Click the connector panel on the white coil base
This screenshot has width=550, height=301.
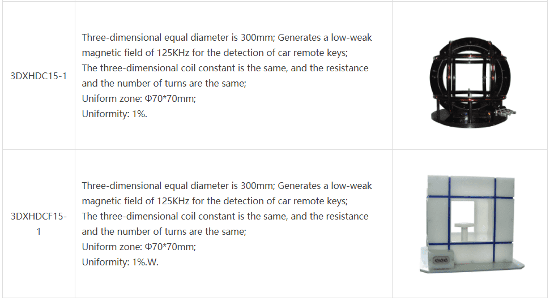tap(441, 260)
